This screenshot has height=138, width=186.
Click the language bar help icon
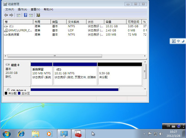pos(179,126)
